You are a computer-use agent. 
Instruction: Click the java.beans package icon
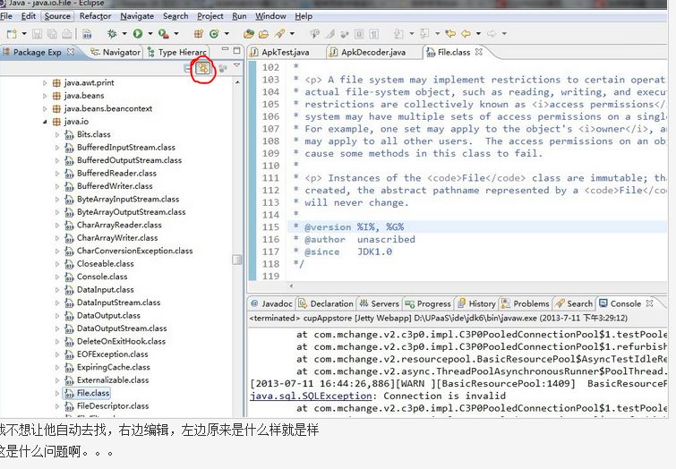tap(56, 96)
